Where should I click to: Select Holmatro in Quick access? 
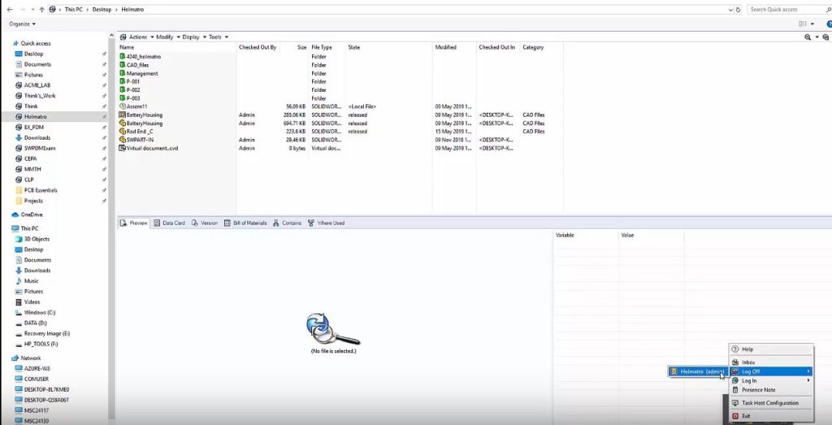(x=36, y=117)
